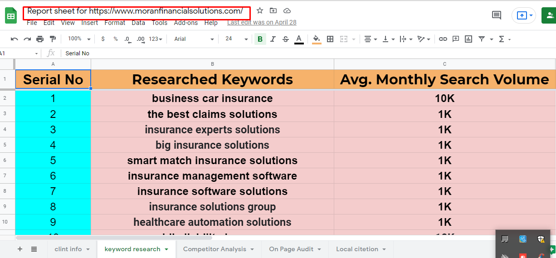Open the View menu
The height and width of the screenshot is (258, 556).
pyautogui.click(x=68, y=23)
